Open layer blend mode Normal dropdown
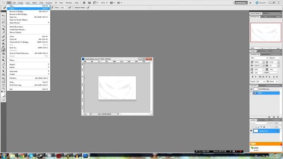Screen dimensions: 283x159 pyautogui.click(x=258, y=123)
